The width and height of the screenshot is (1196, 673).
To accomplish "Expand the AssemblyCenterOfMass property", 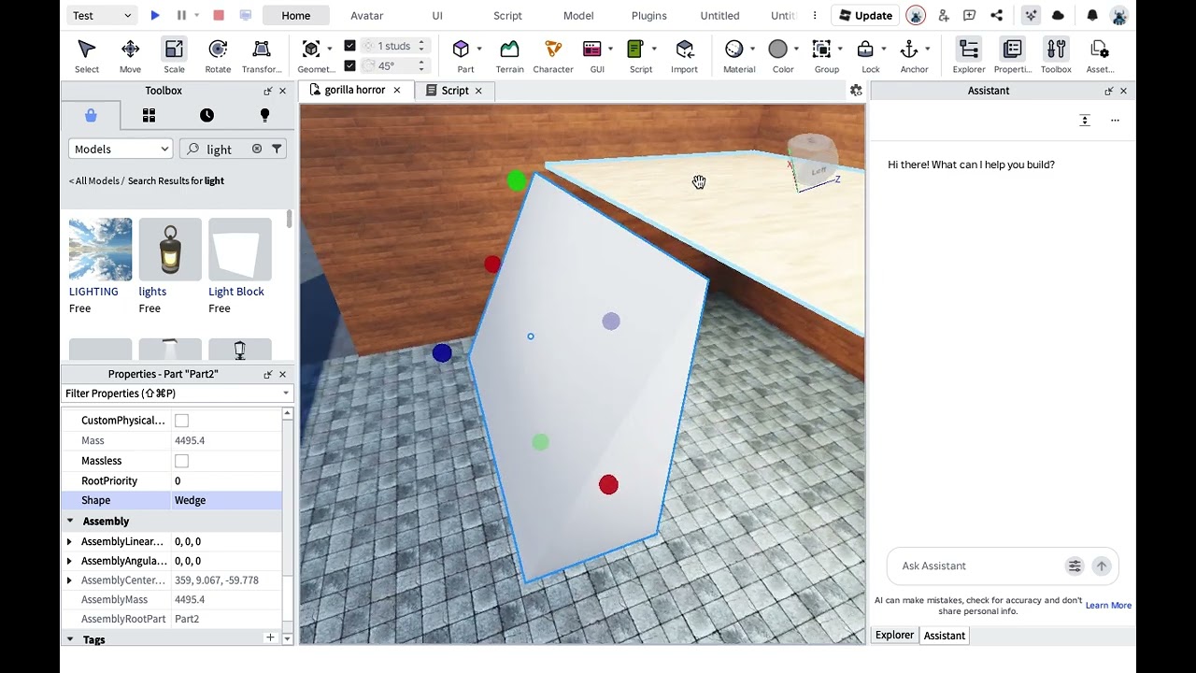I will coord(69,580).
